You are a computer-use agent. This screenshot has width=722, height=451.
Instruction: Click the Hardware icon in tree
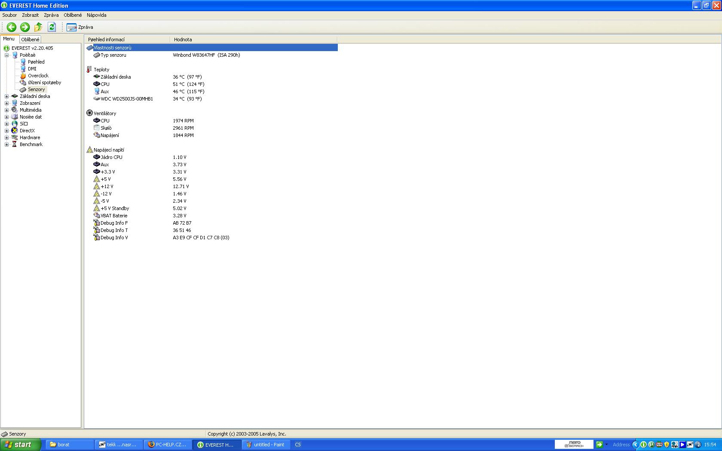(15, 137)
